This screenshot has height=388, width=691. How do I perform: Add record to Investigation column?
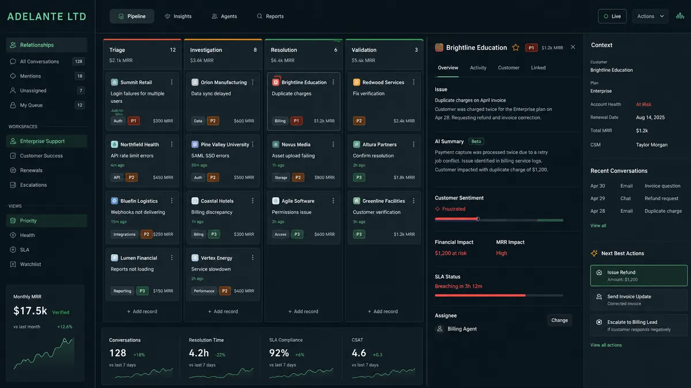(x=223, y=312)
